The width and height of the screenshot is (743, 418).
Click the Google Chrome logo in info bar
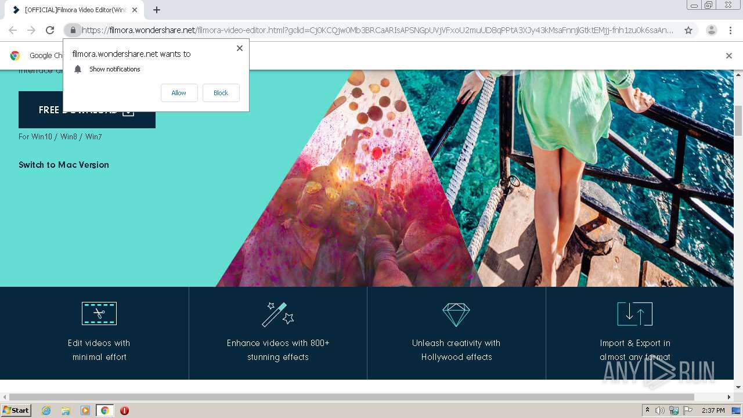15,56
